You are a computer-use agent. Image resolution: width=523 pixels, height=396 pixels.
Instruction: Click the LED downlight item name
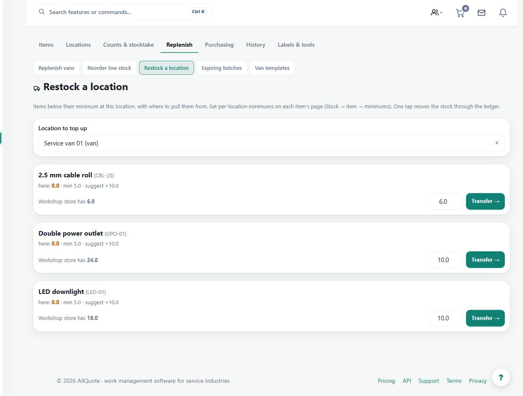(x=61, y=291)
